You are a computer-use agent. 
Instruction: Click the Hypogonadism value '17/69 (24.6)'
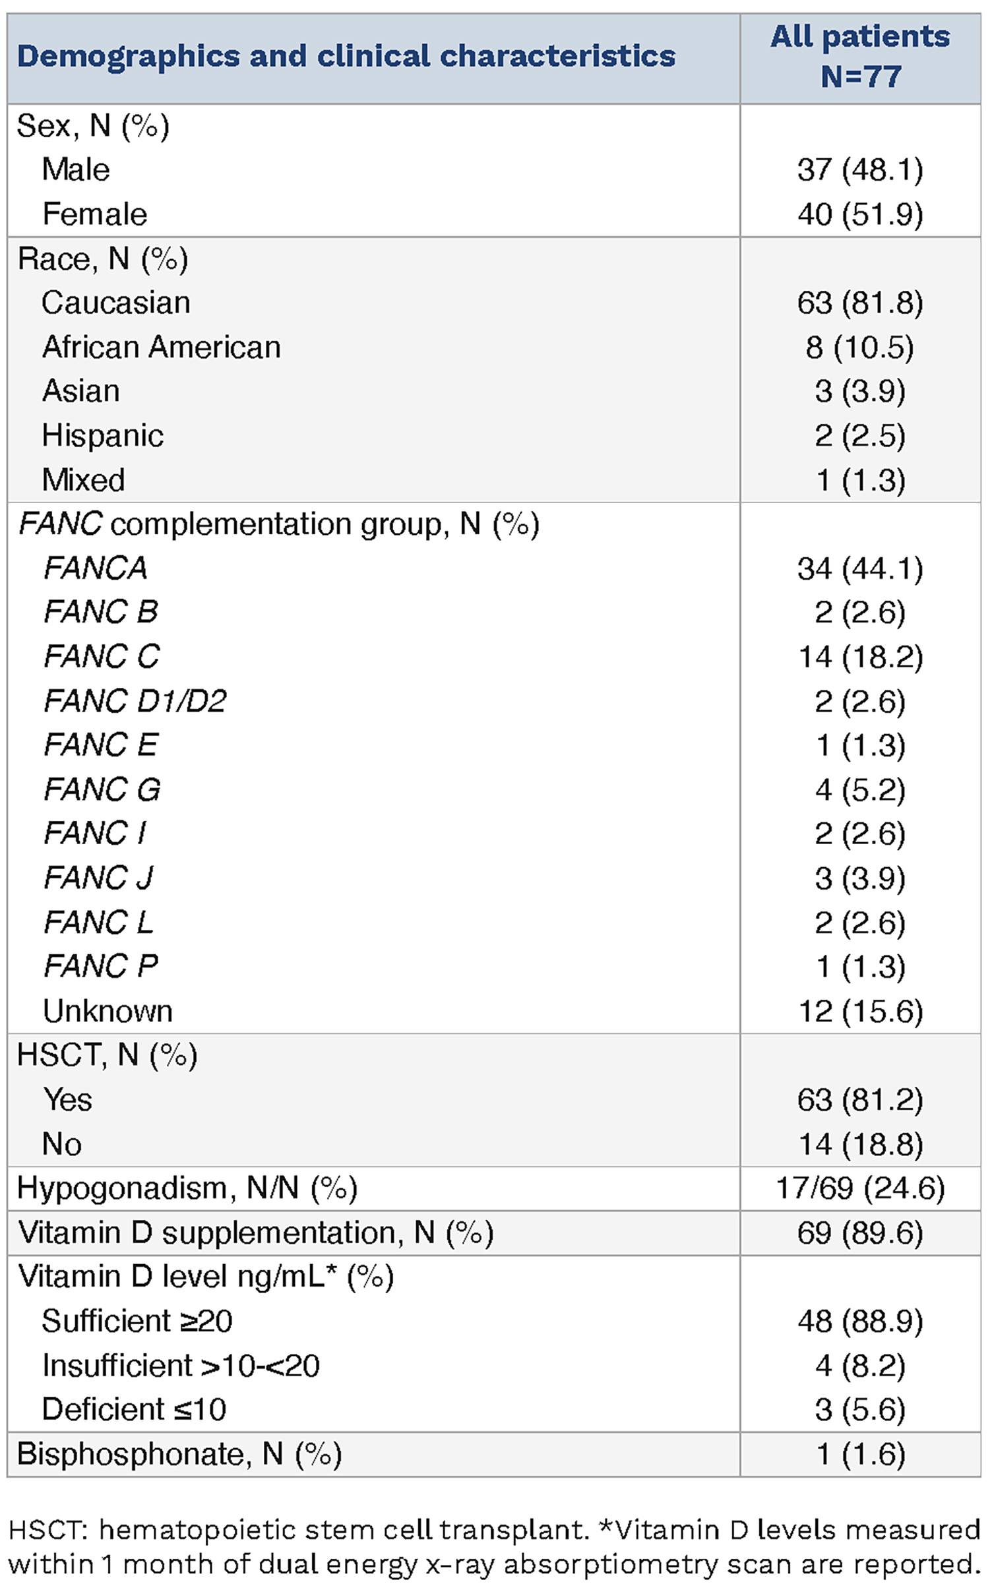point(860,1188)
